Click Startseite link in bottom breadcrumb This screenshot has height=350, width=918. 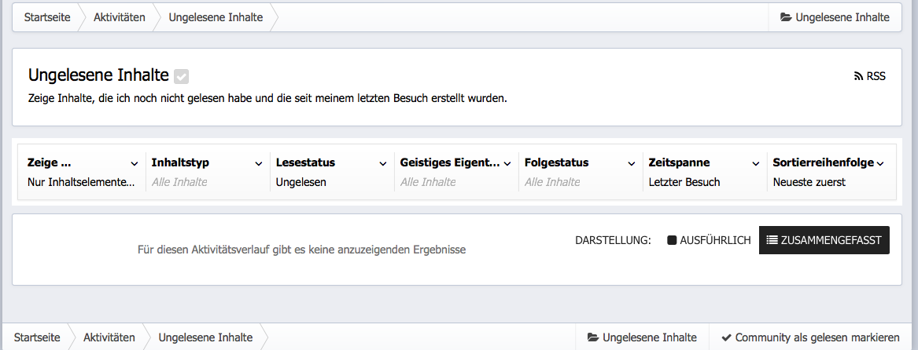click(x=35, y=337)
